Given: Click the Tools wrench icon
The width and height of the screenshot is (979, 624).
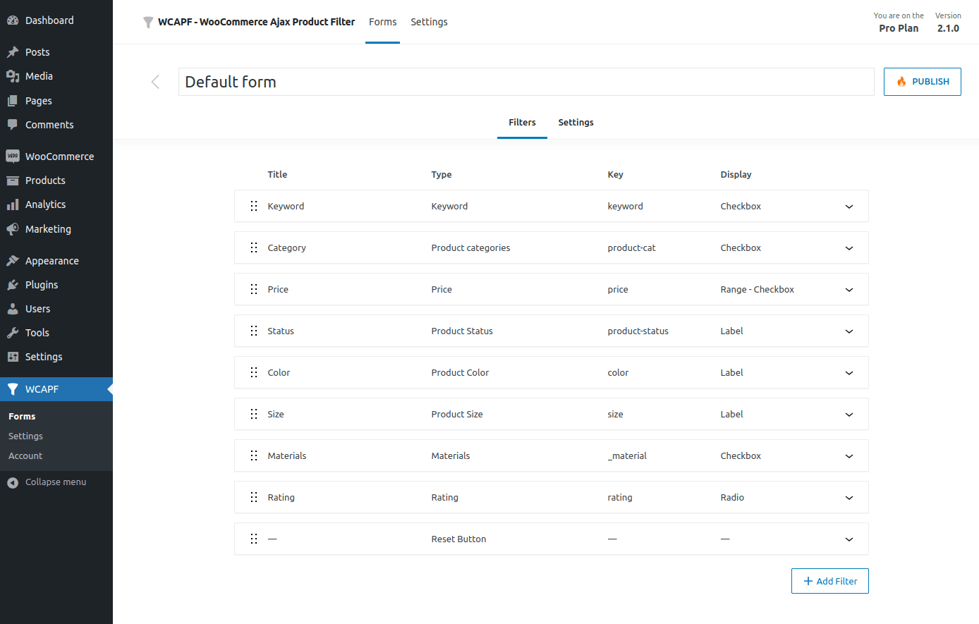Looking at the screenshot, I should [13, 333].
